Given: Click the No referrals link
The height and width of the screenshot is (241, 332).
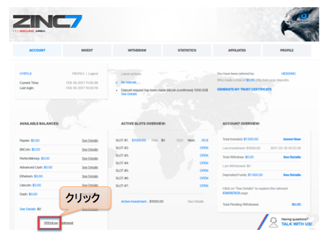Looking at the screenshot, I should pos(128,82).
